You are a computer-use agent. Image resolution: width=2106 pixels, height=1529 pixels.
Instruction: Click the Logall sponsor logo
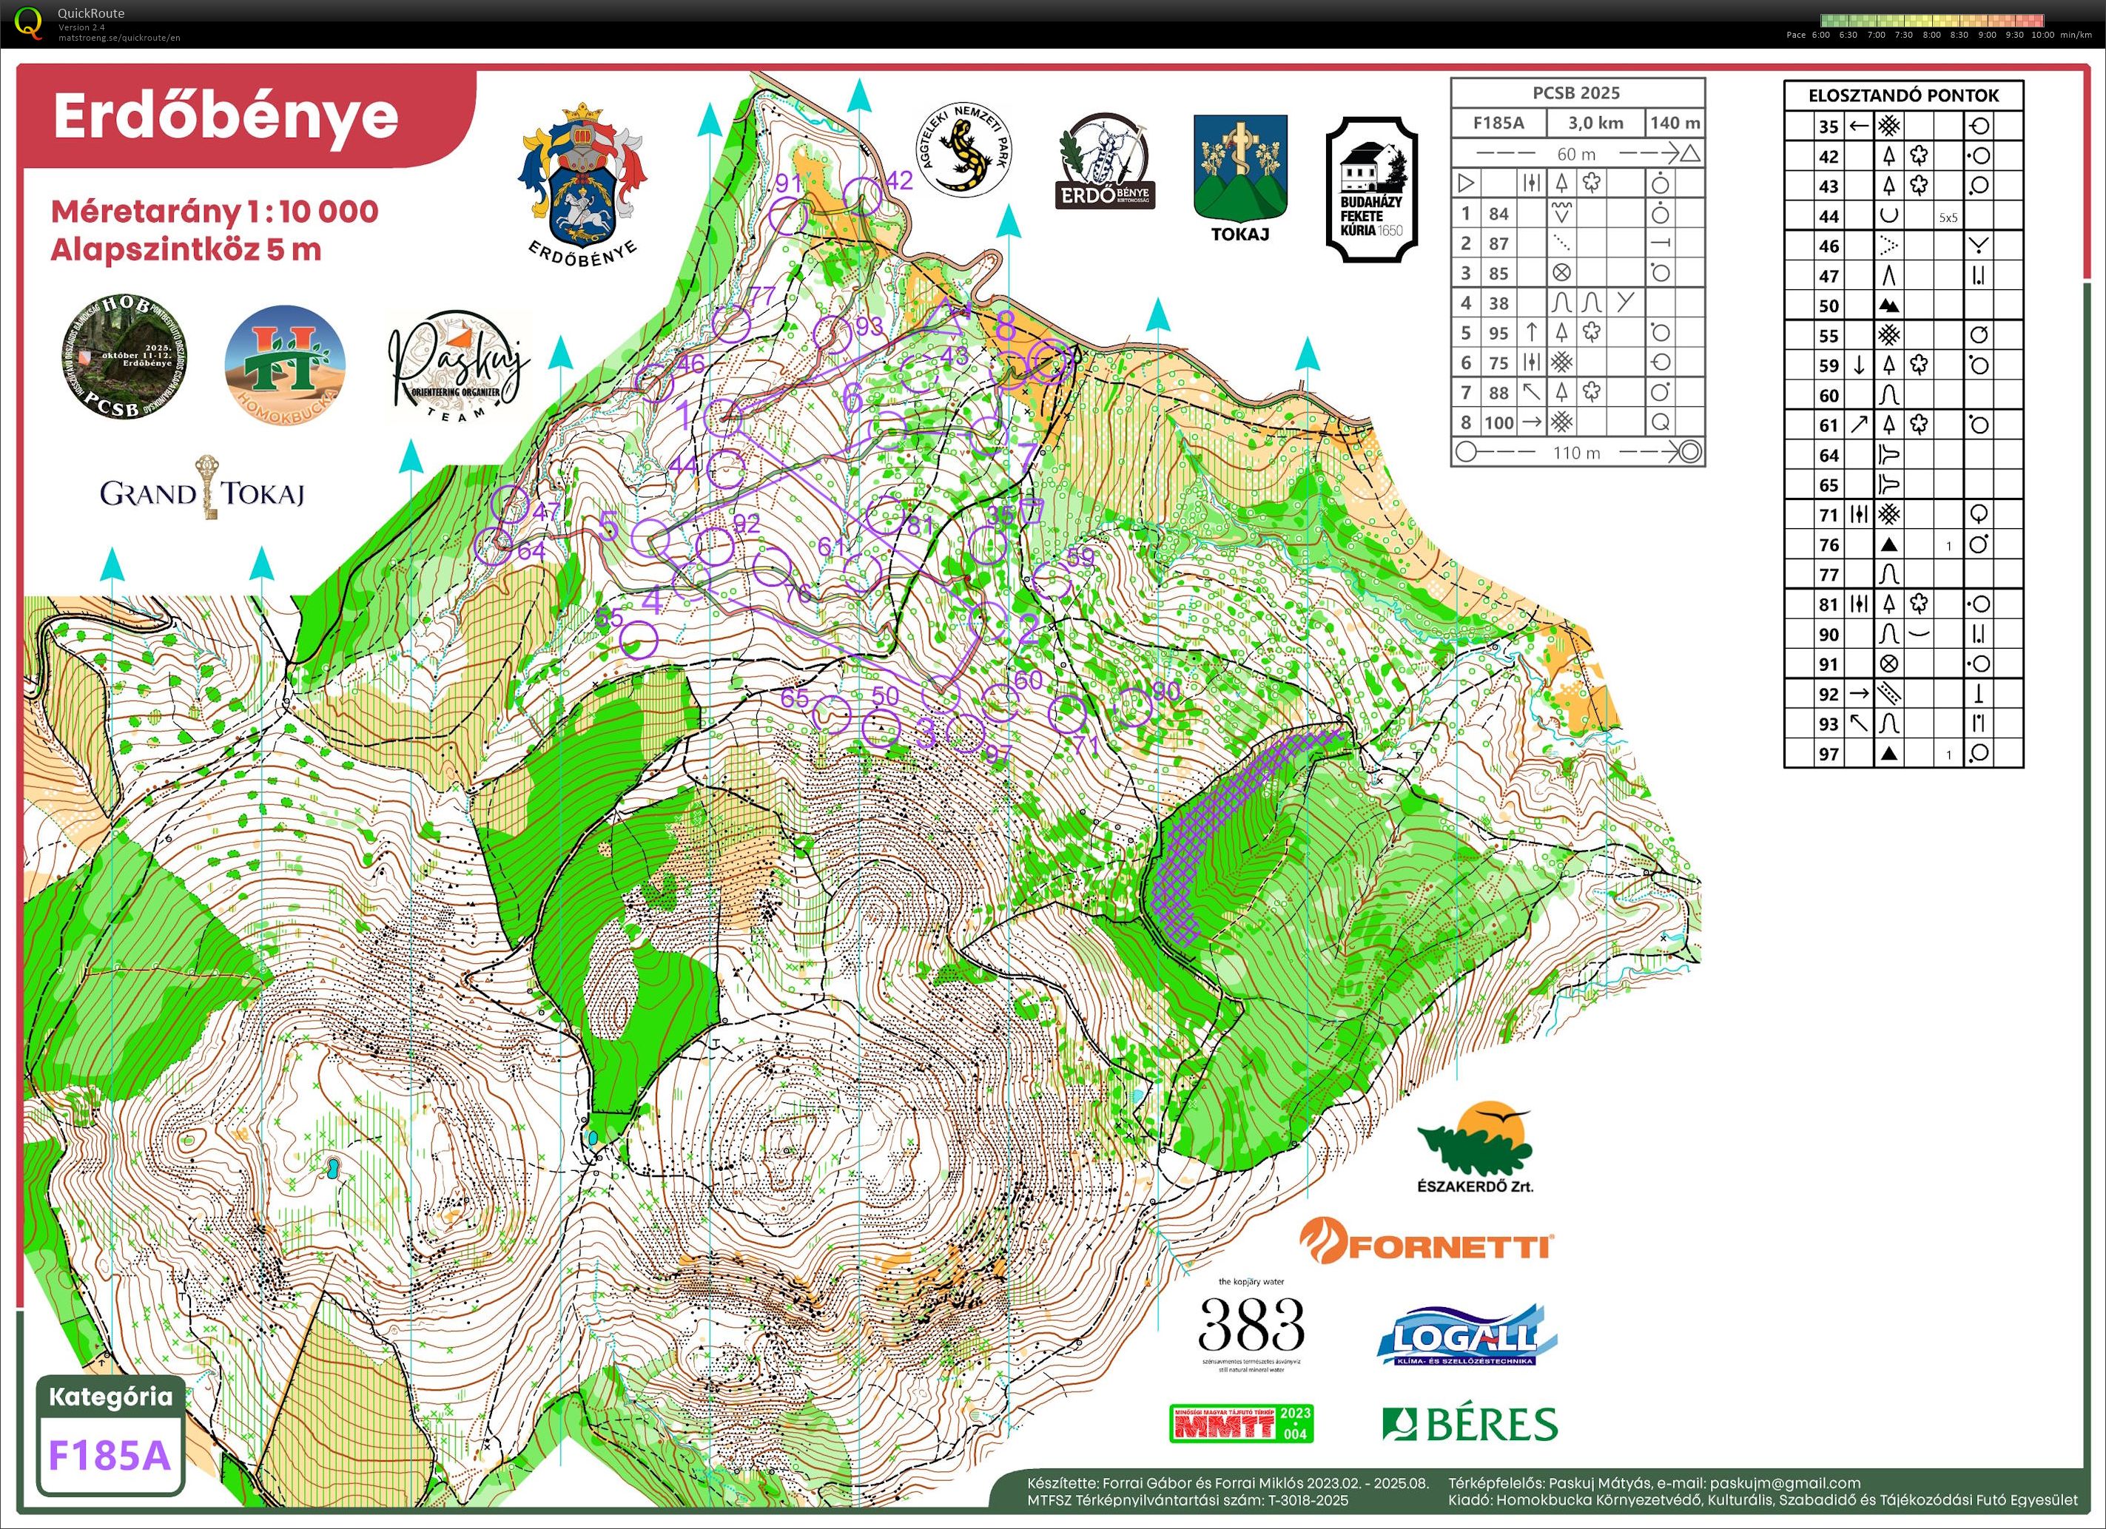(x=1465, y=1335)
